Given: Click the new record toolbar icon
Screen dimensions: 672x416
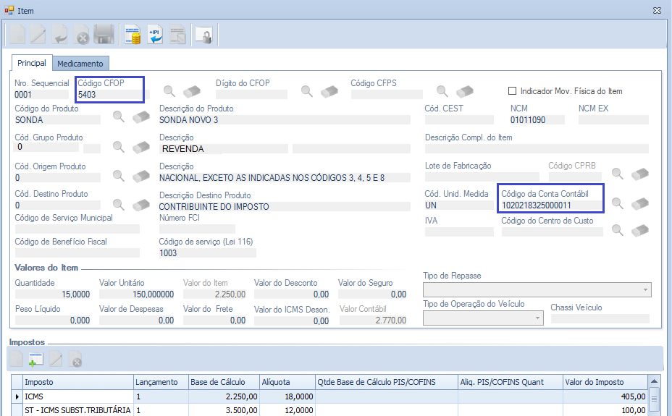Looking at the screenshot, I should pyautogui.click(x=17, y=35).
